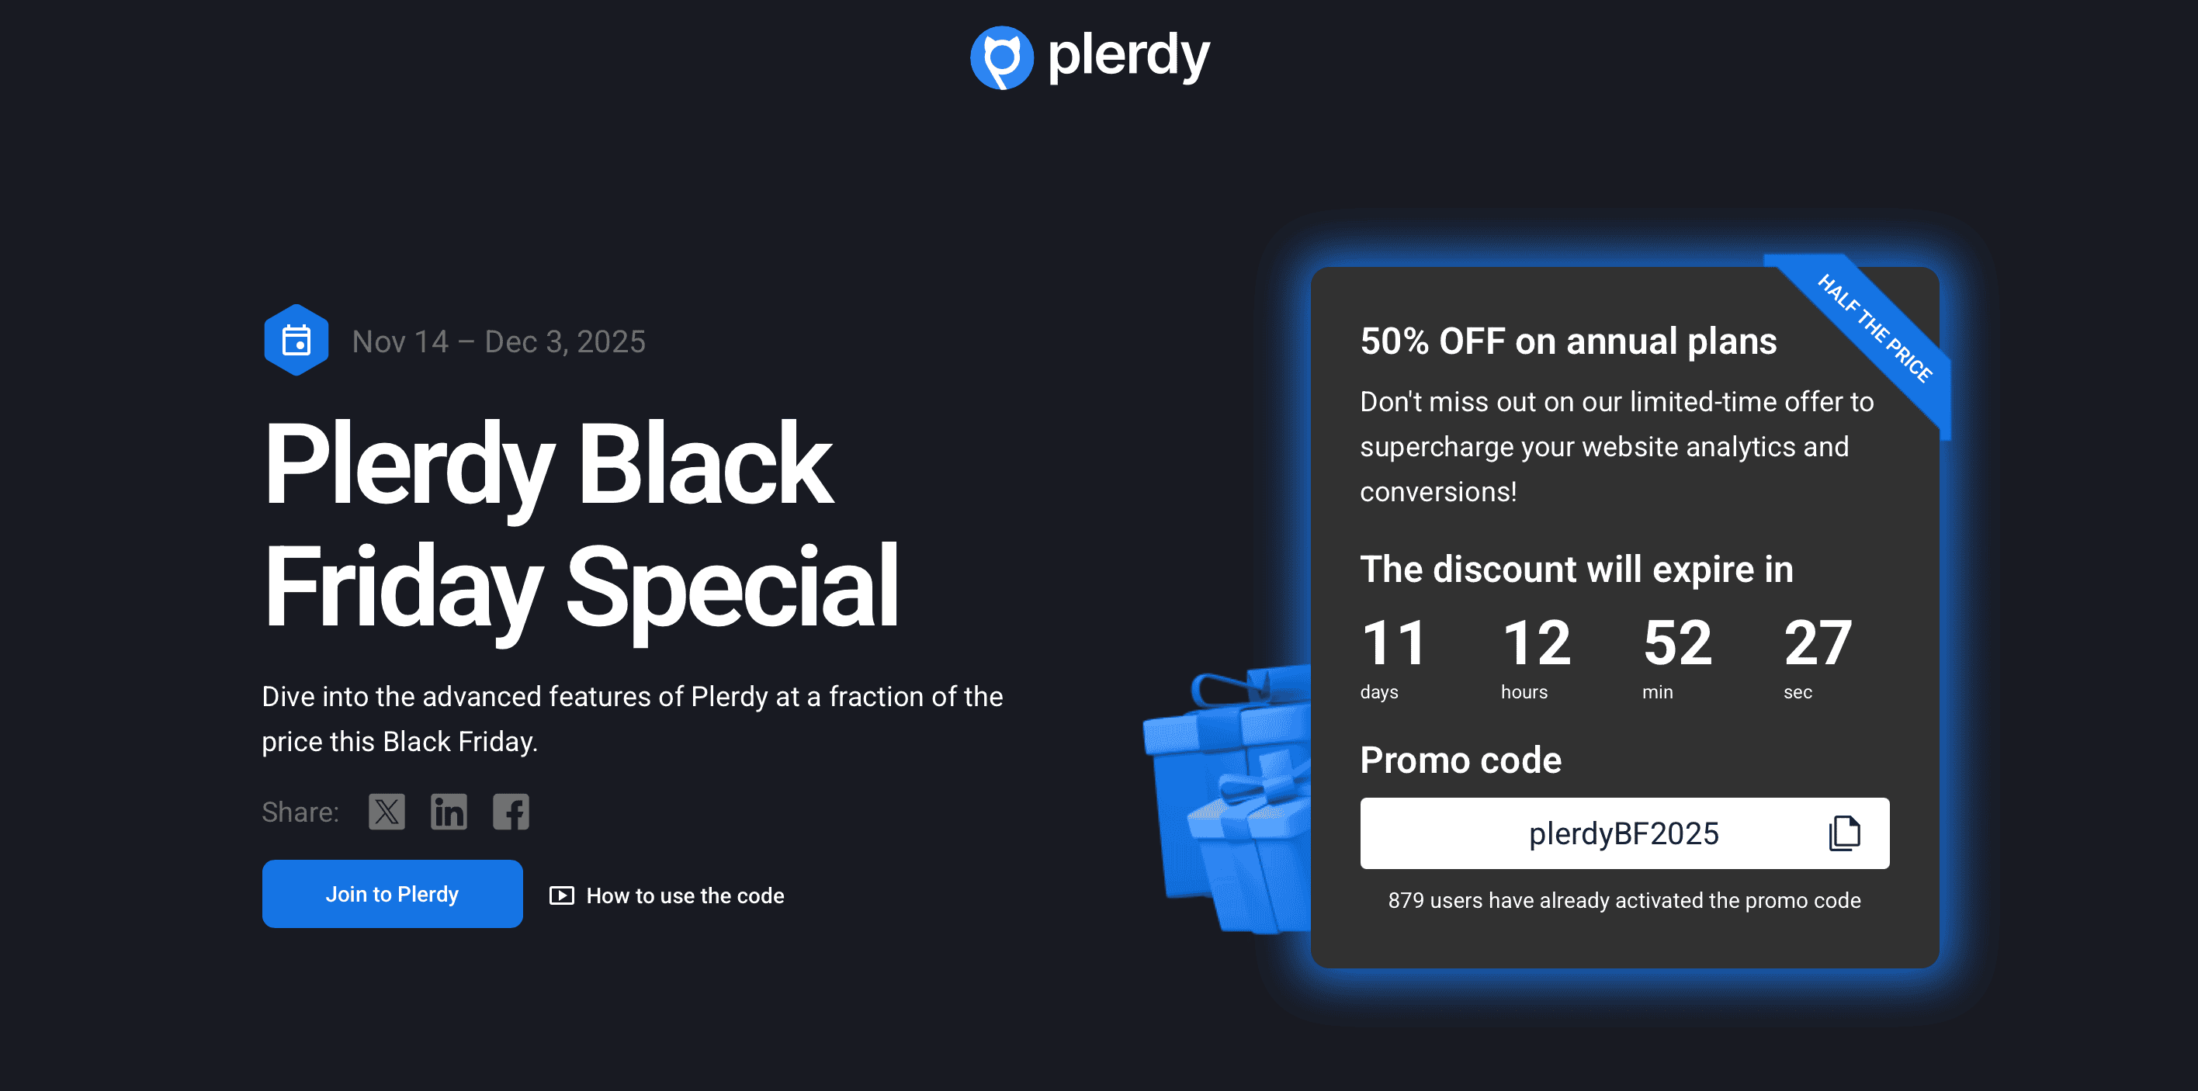The image size is (2198, 1091).
Task: Open How to use the code
Action: [685, 895]
